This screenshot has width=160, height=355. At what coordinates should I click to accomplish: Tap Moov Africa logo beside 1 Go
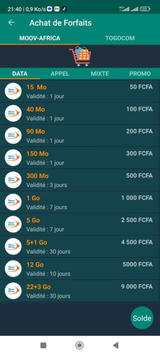coord(13,202)
